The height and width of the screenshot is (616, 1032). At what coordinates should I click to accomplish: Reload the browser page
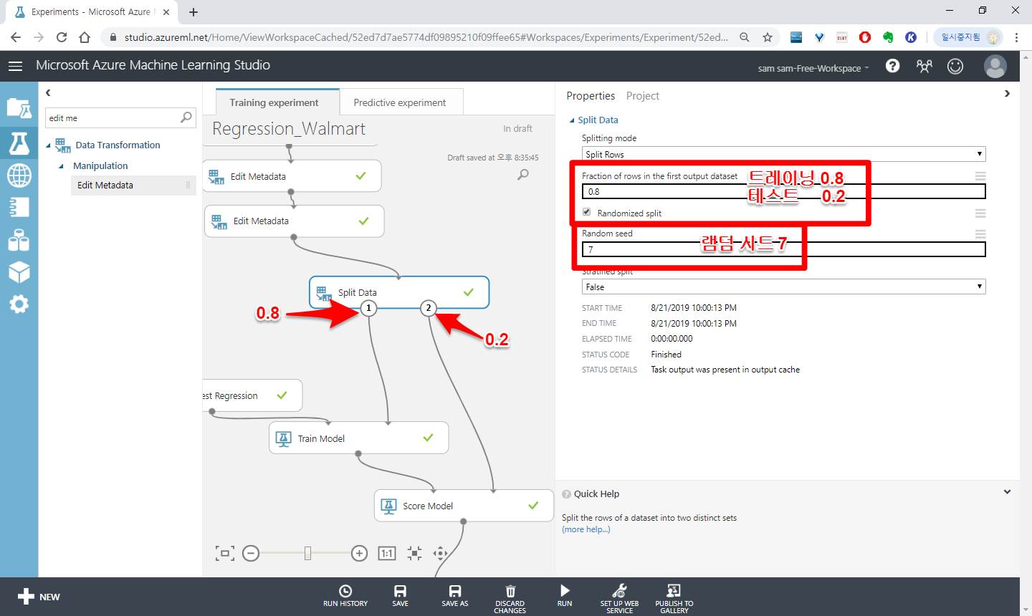click(62, 37)
